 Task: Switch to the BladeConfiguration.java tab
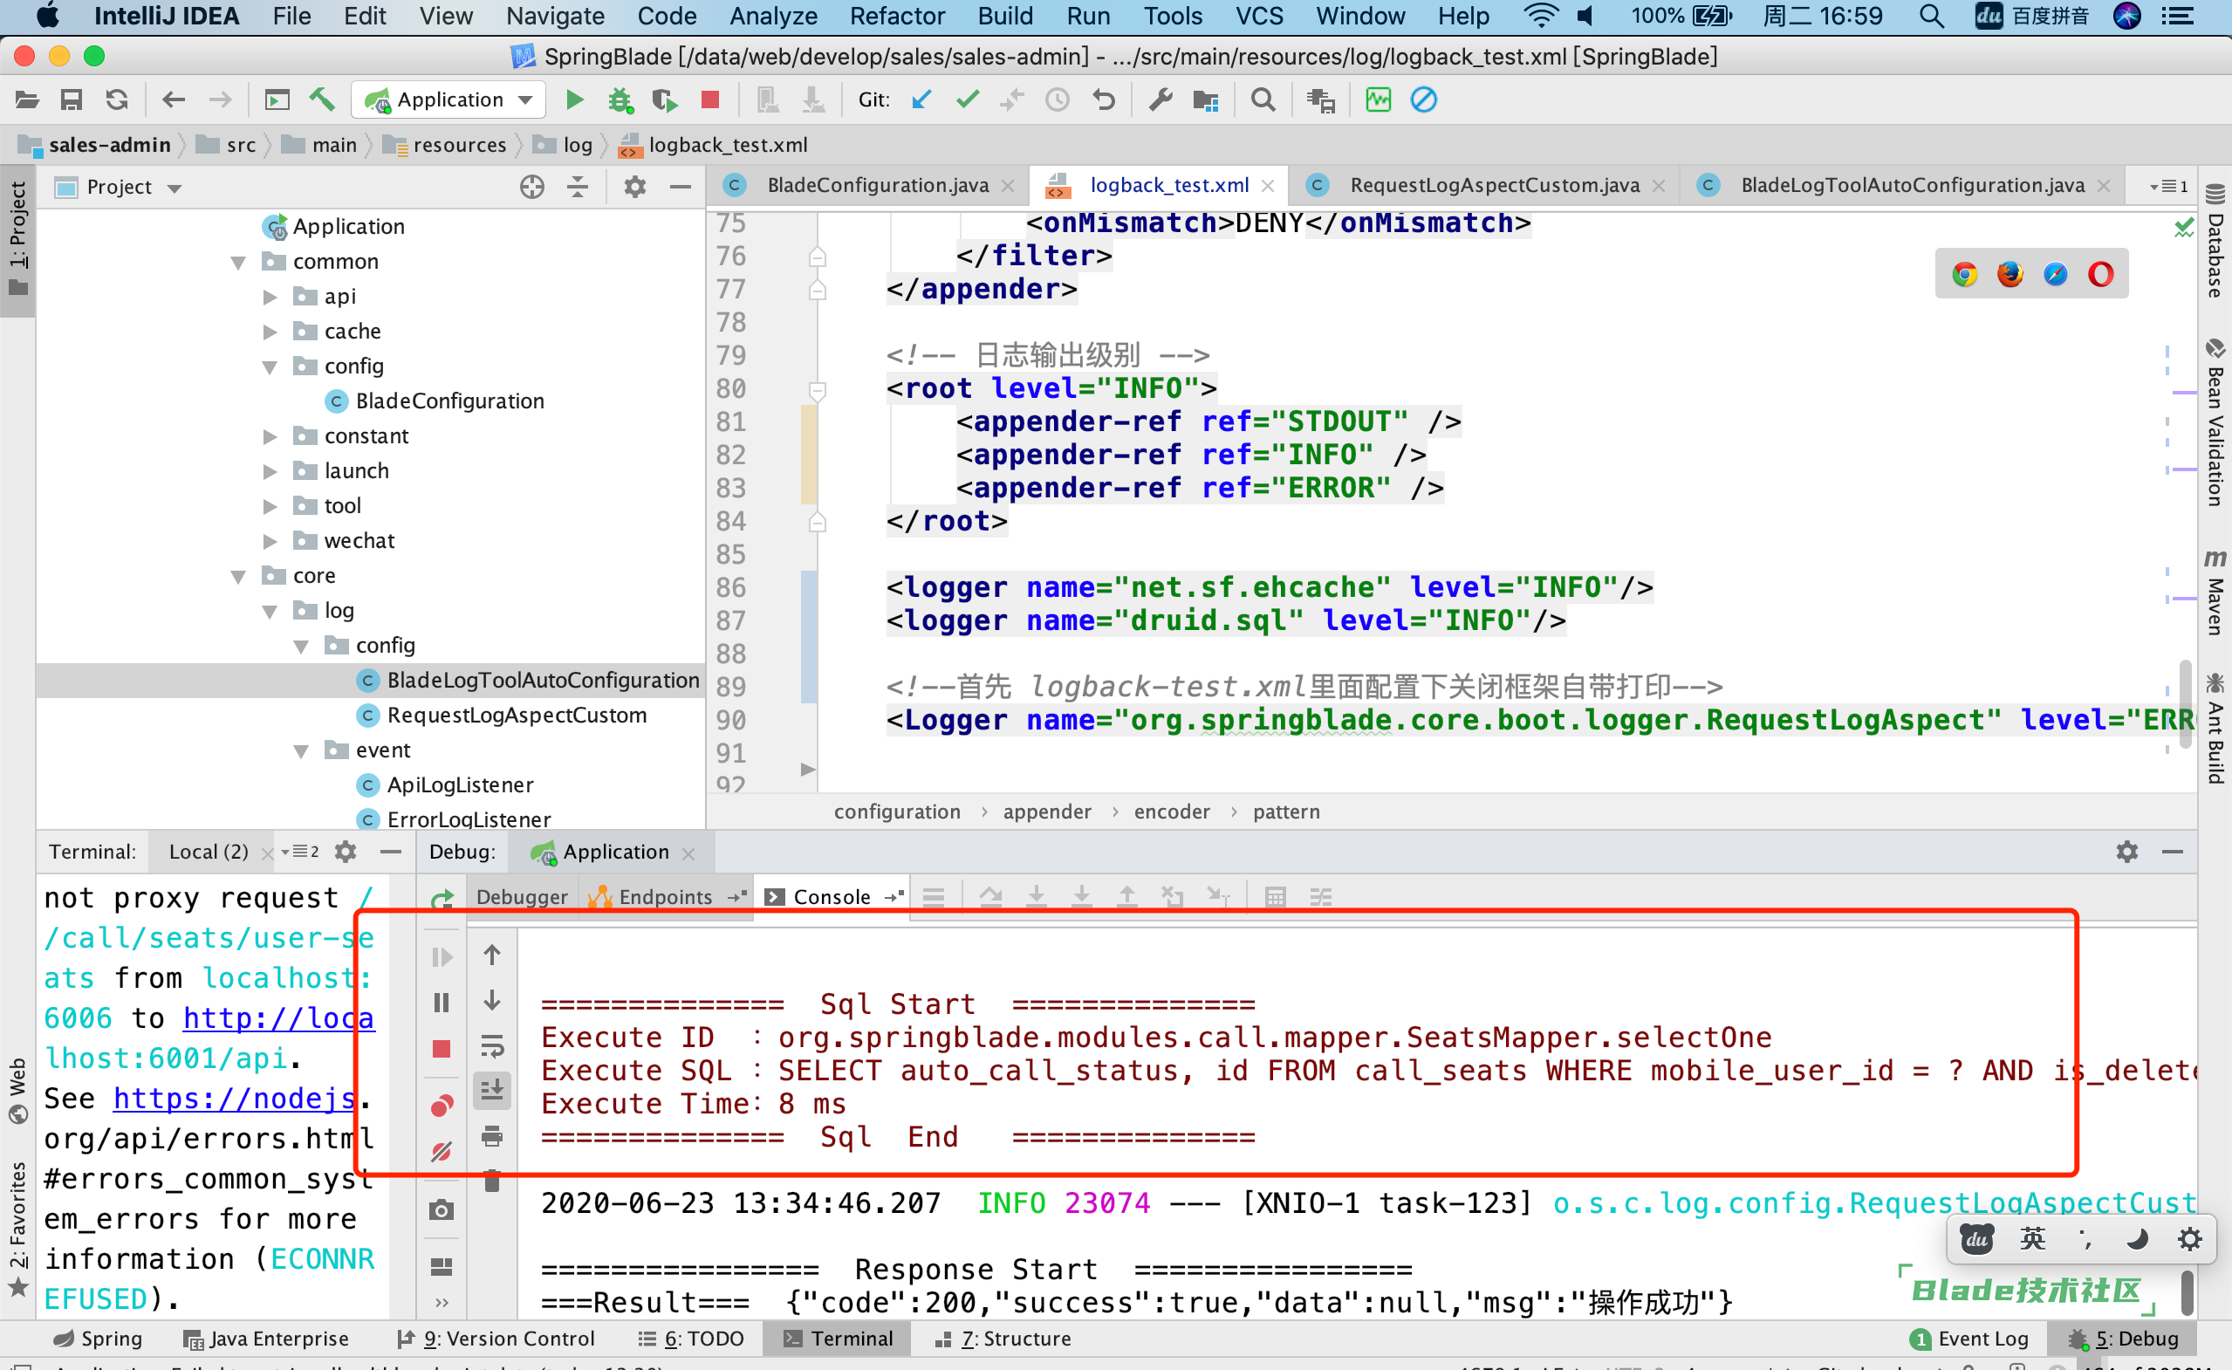point(877,185)
